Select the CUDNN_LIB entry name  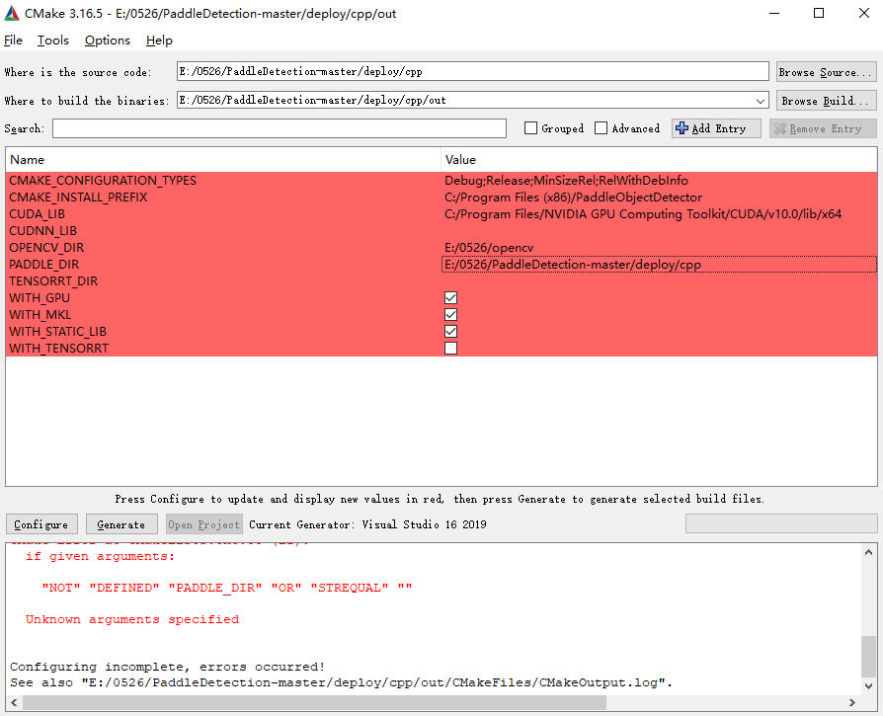tap(42, 231)
